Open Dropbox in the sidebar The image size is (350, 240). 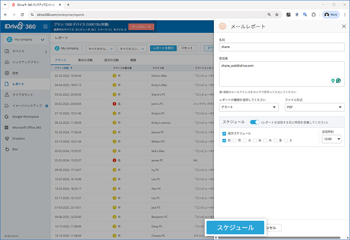[x=18, y=138]
